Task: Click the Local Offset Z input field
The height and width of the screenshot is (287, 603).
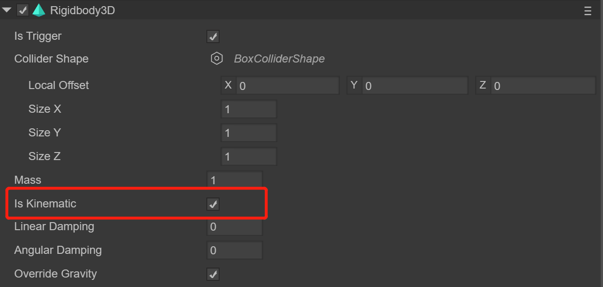Action: [x=543, y=86]
